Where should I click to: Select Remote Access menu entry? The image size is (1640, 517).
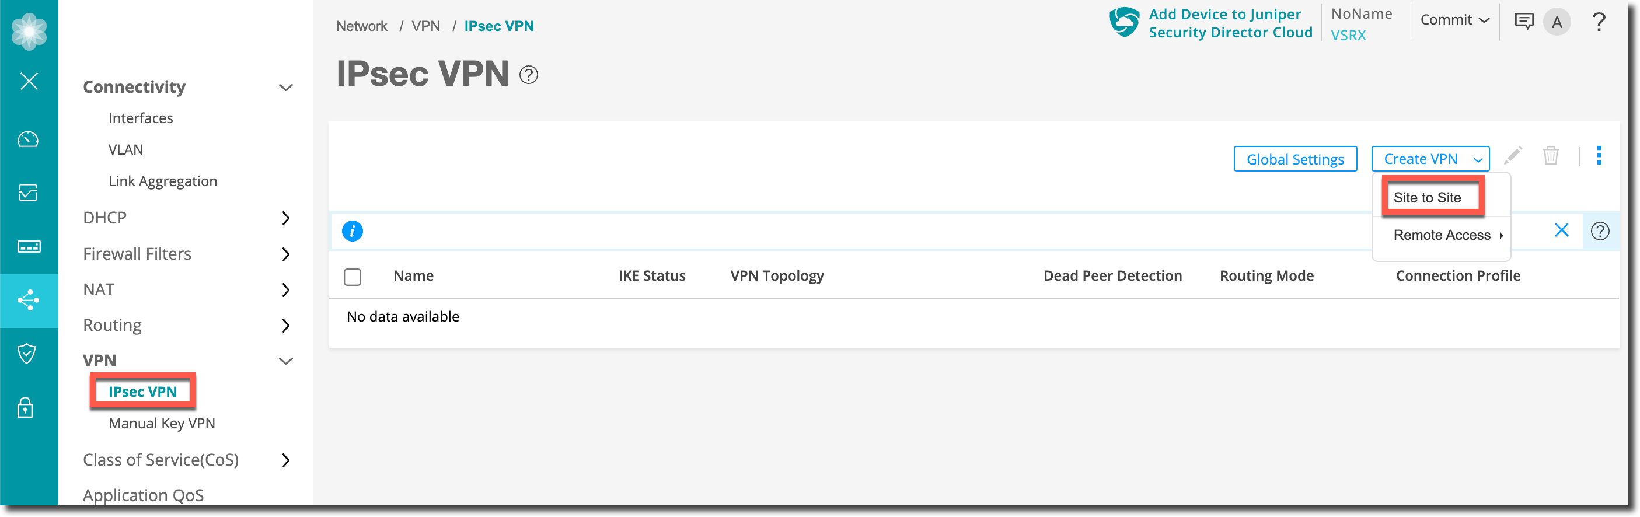pos(1442,235)
